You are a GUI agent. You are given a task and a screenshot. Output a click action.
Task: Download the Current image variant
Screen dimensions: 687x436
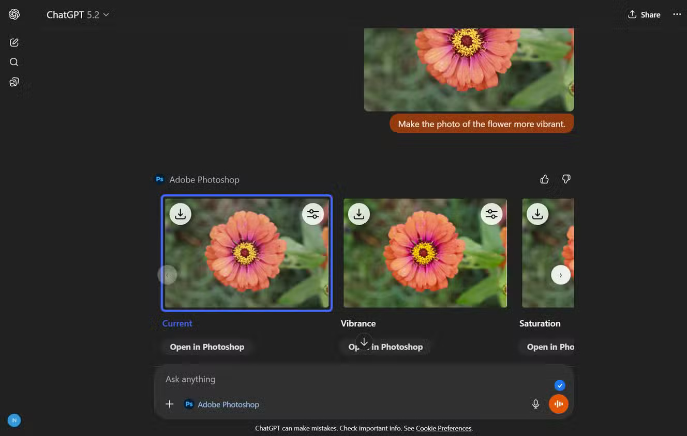pos(180,214)
